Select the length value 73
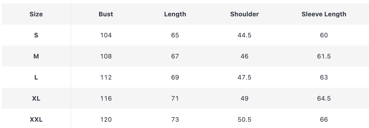Image resolution: width=369 pixels, height=128 pixels. [175, 120]
